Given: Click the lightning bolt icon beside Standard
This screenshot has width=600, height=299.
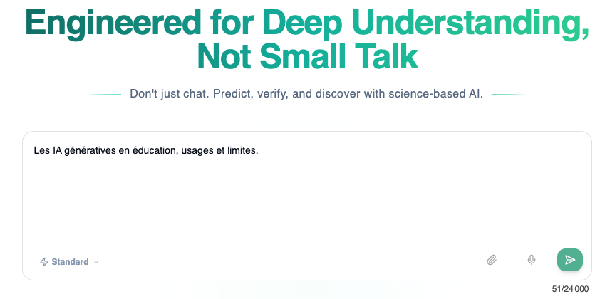Looking at the screenshot, I should click(x=44, y=262).
